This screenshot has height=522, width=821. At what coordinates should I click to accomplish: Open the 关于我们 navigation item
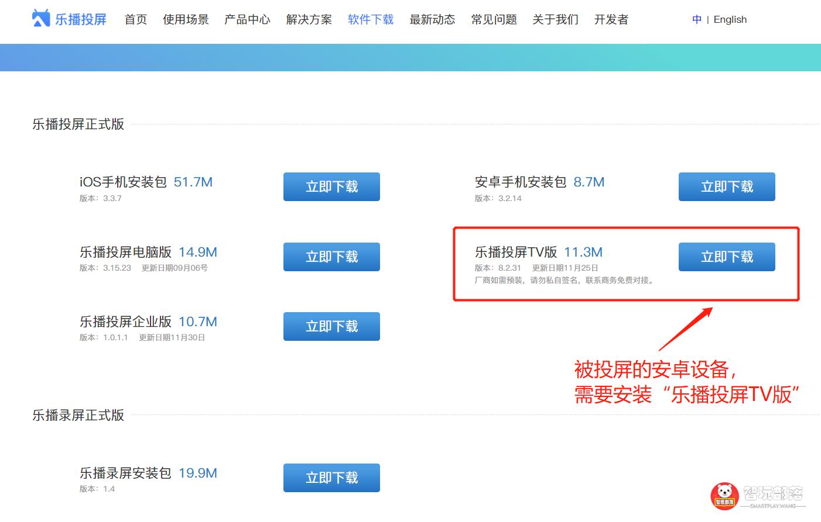pos(556,19)
